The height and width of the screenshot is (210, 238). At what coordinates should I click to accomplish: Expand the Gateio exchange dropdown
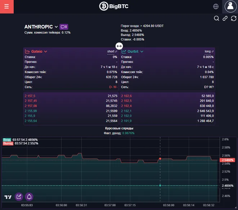(45, 52)
